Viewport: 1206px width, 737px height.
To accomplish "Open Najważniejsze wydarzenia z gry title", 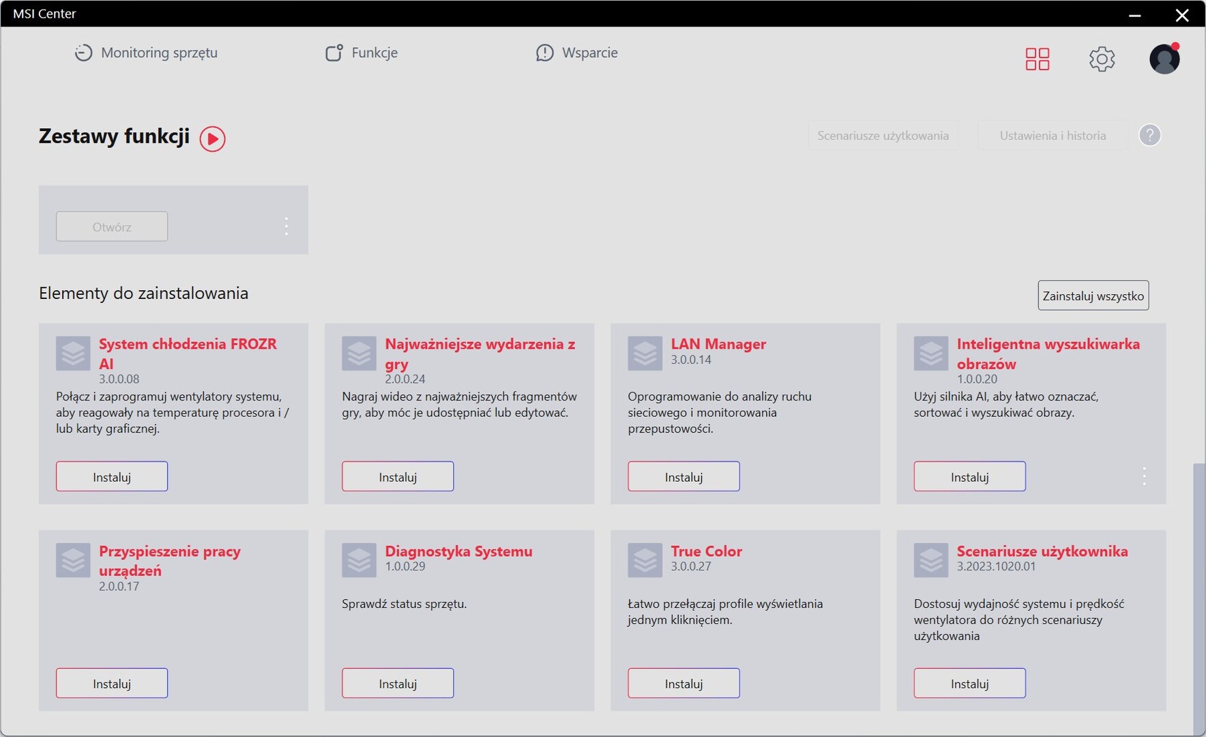I will (x=480, y=353).
